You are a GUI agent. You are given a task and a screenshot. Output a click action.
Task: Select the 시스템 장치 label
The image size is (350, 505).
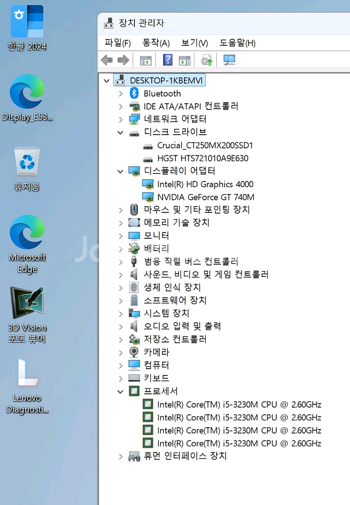point(167,313)
